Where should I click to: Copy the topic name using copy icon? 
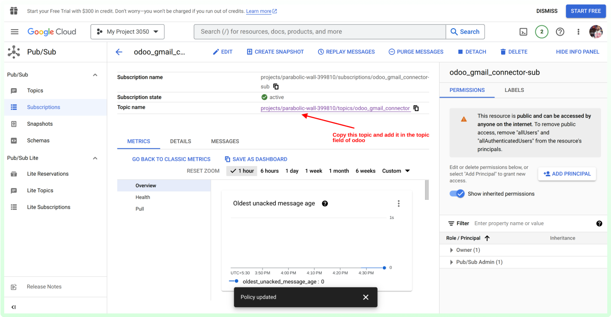click(416, 108)
